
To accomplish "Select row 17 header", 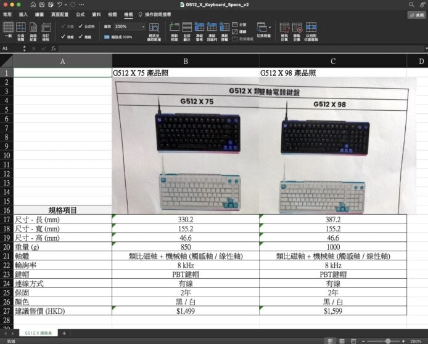I will pos(7,220).
